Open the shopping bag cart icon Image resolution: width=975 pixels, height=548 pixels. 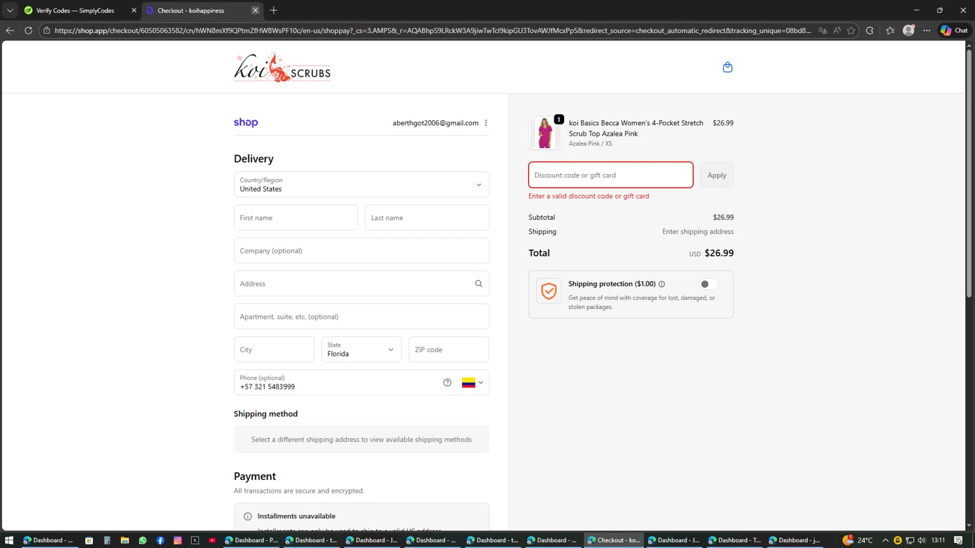727,67
